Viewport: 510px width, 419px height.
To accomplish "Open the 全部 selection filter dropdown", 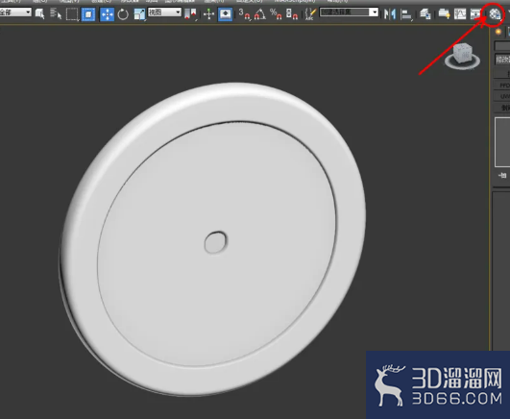I will pyautogui.click(x=15, y=12).
